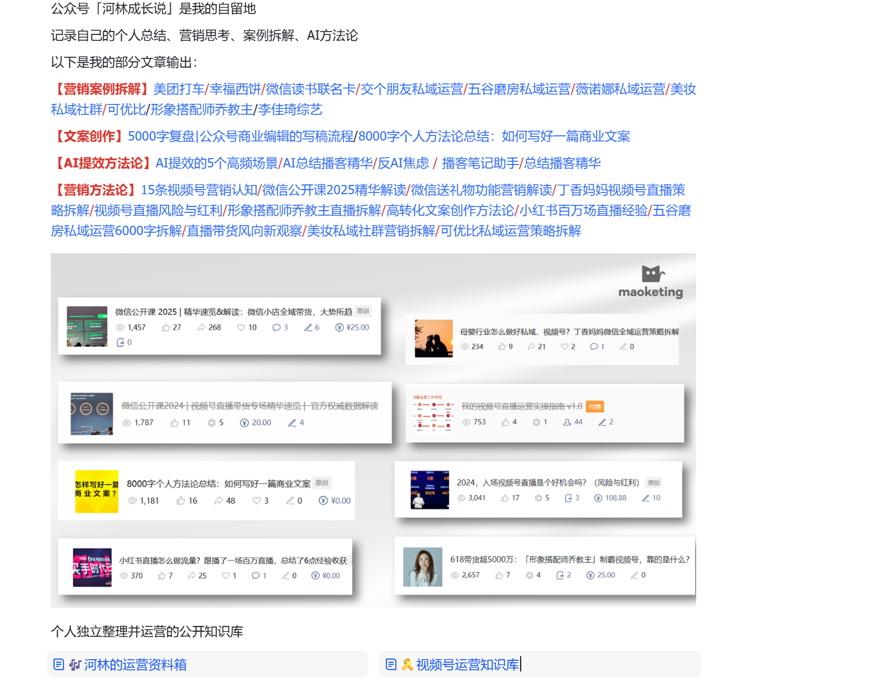The image size is (874, 686).
Task: Open the 15条视频号营销认知 link
Action: [x=199, y=190]
